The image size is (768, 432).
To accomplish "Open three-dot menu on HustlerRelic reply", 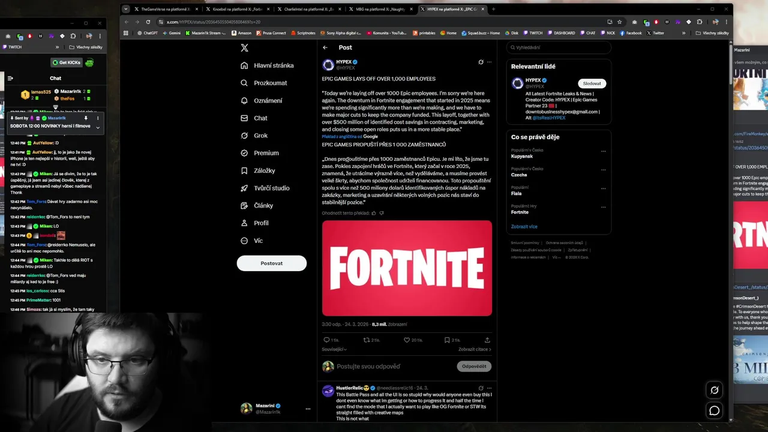I will tap(489, 388).
